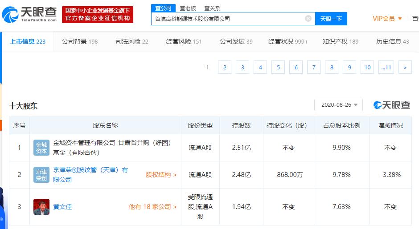Open the TianYanCha logo homepage
419x229 pixels.
tap(29, 14)
